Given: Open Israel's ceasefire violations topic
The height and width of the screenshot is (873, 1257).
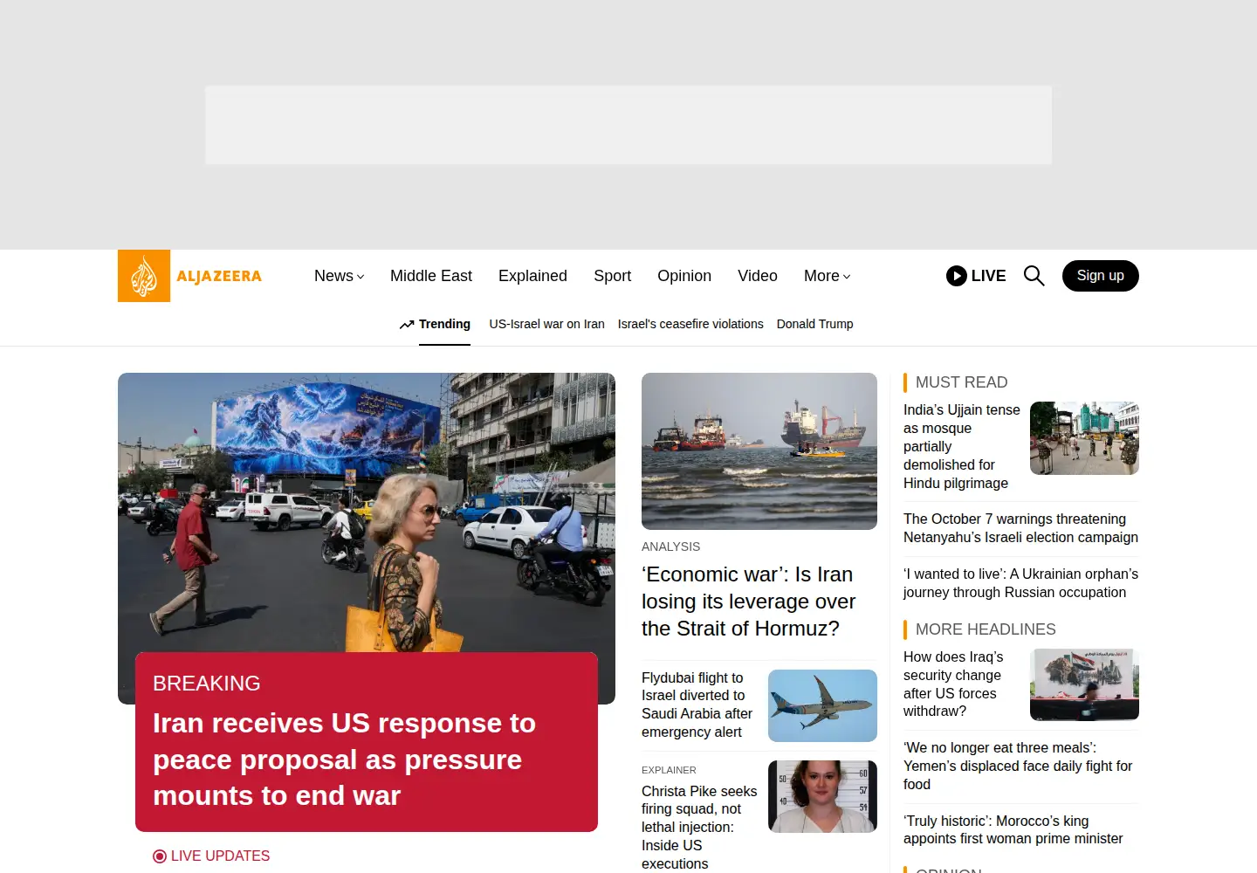Looking at the screenshot, I should coord(690,324).
